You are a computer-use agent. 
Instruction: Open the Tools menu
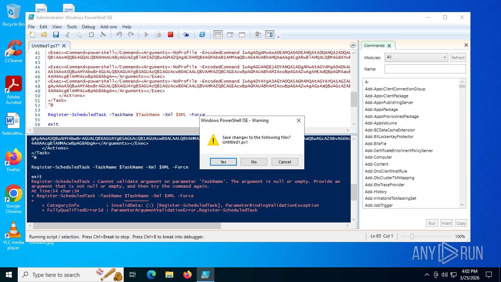click(x=72, y=27)
